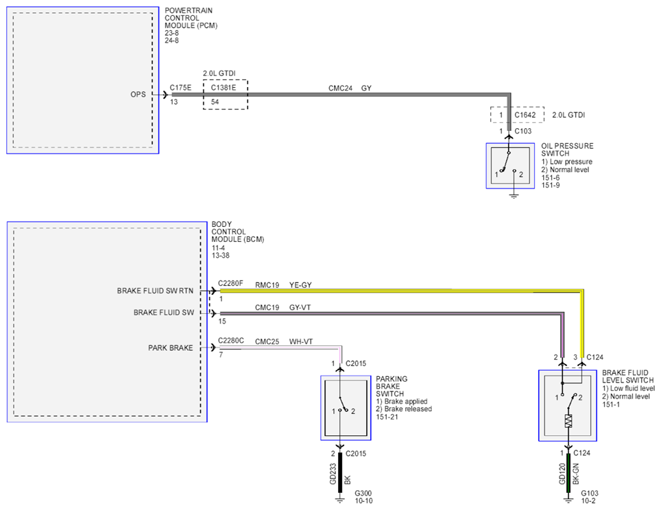Select connector label C103

(x=522, y=131)
